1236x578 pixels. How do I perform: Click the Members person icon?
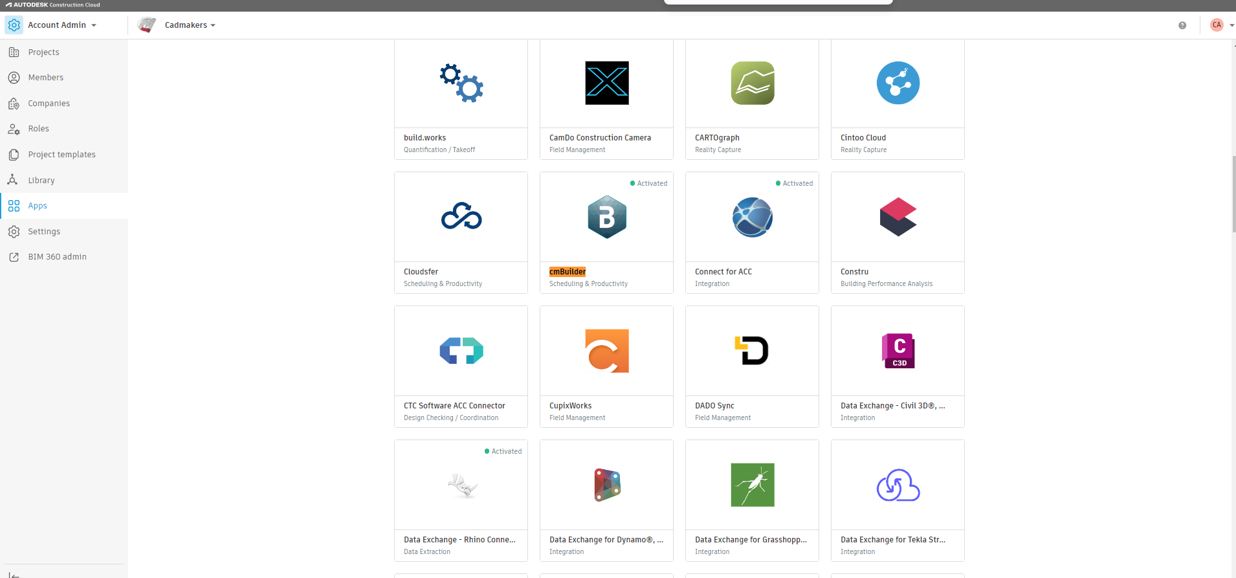(x=14, y=78)
